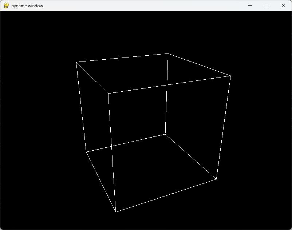Close the pygame window

(x=283, y=5)
